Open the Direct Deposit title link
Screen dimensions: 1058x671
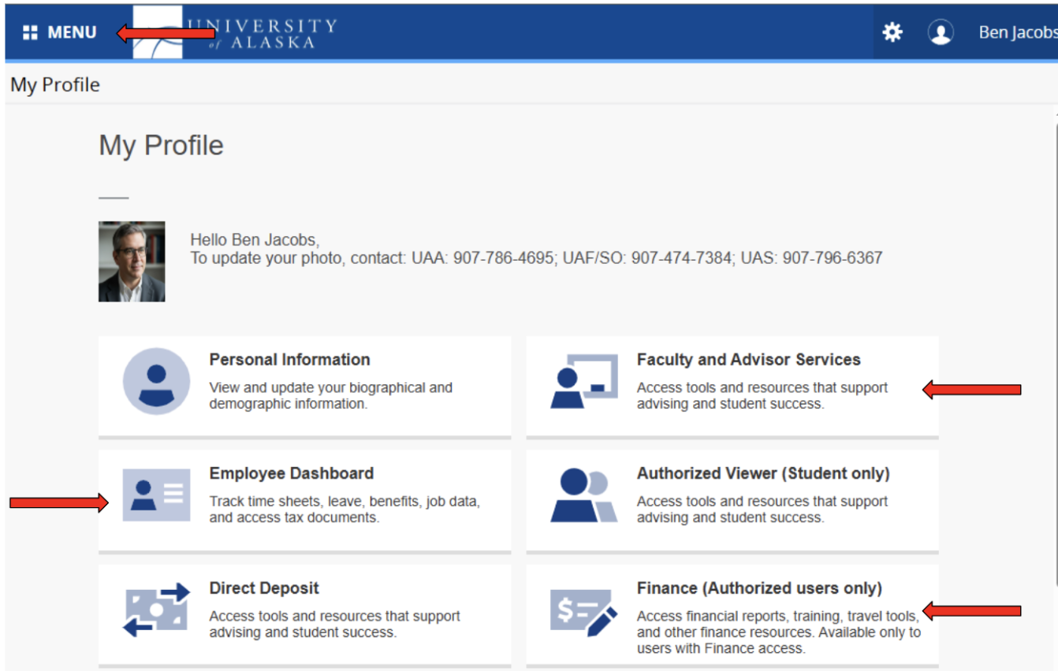tap(264, 588)
